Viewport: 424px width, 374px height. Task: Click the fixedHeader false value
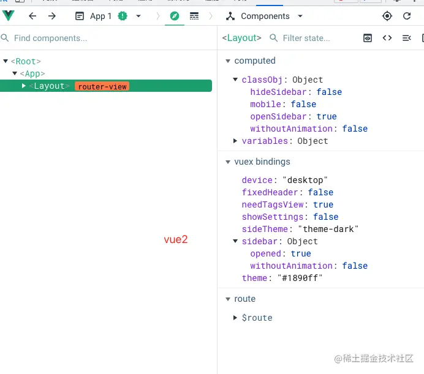[320, 192]
